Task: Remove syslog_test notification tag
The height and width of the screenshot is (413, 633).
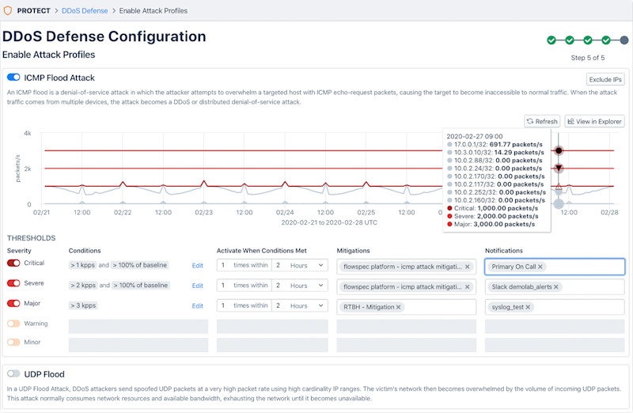Action: coord(528,307)
